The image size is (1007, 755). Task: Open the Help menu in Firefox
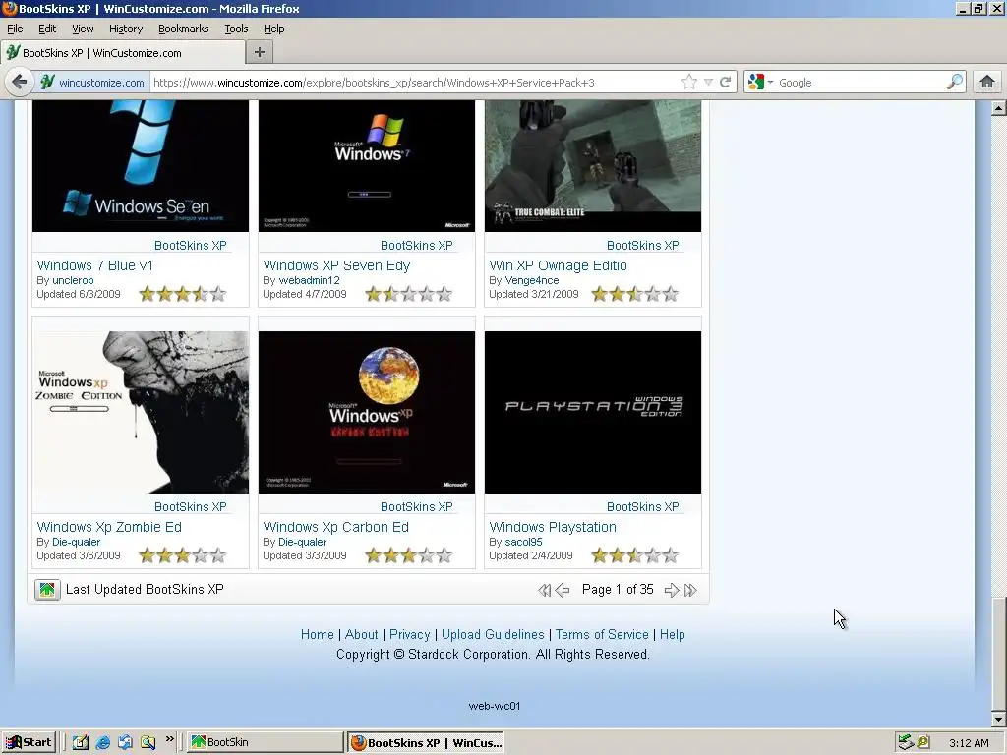pyautogui.click(x=274, y=29)
